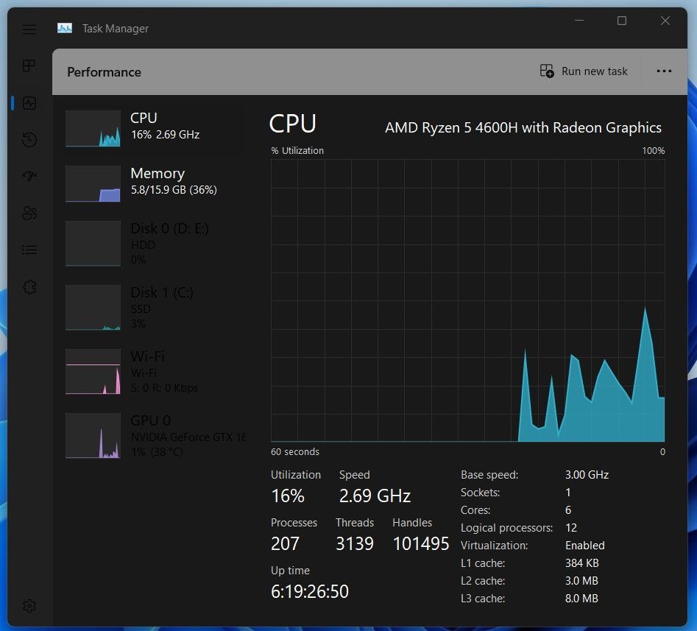Select the Performance heartbeat sidebar icon
The width and height of the screenshot is (697, 631).
pyautogui.click(x=29, y=103)
